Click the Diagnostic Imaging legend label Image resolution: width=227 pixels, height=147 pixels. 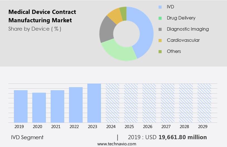point(188,29)
